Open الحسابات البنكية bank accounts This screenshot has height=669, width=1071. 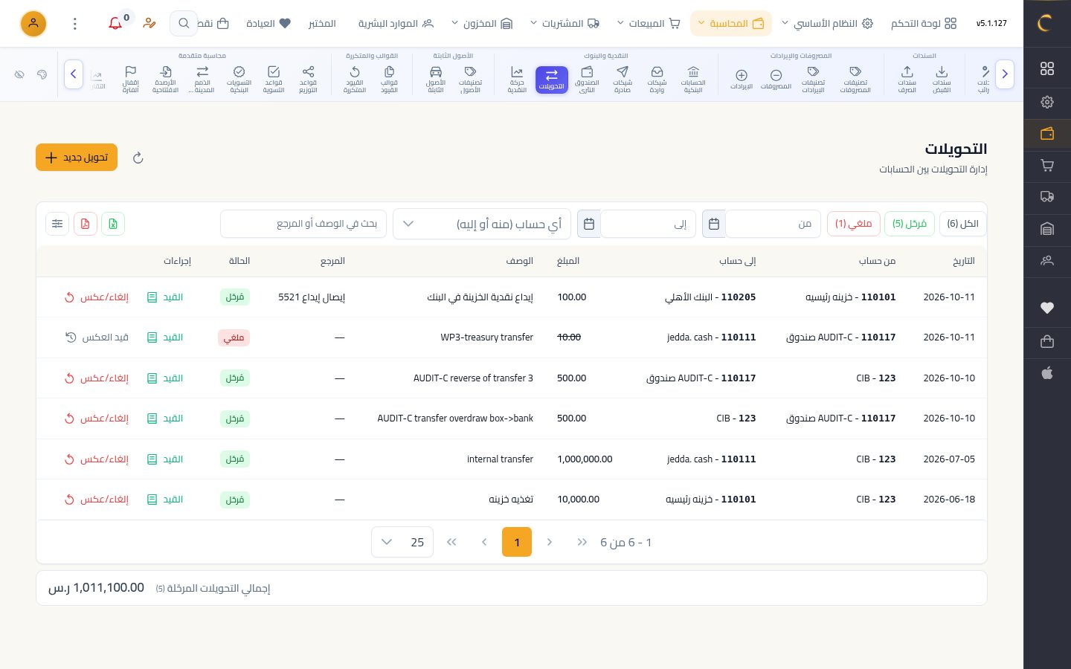coord(693,79)
